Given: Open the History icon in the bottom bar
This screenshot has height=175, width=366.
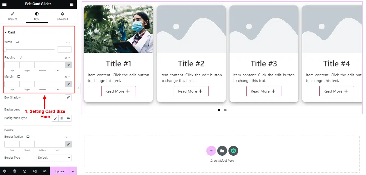Looking at the screenshot, I should [25, 171].
